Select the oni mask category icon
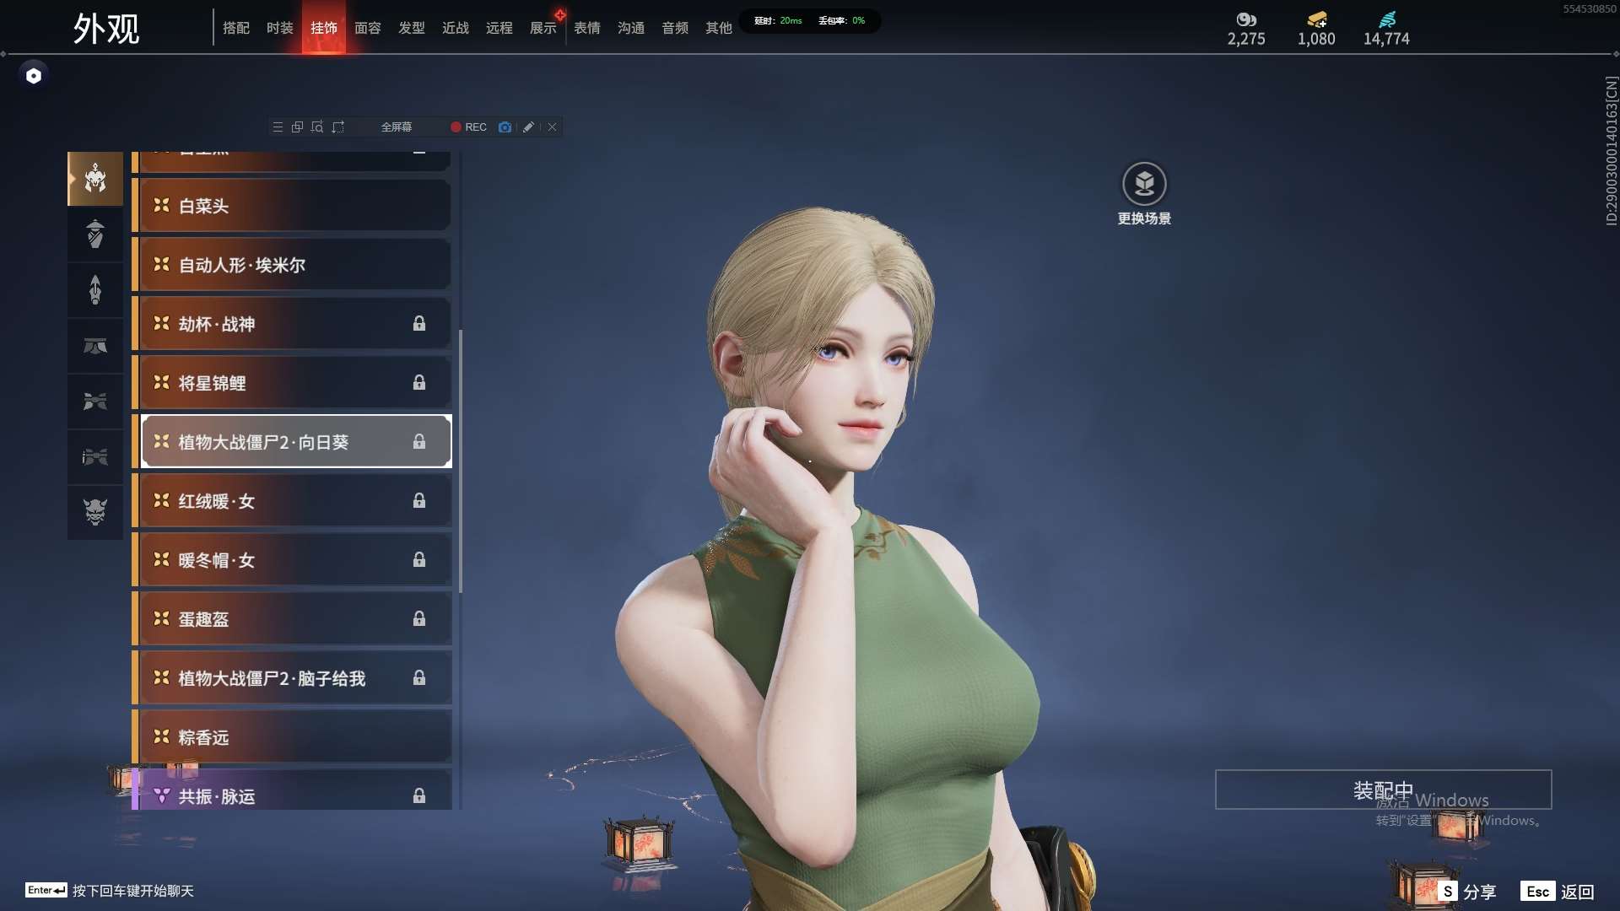 click(95, 512)
